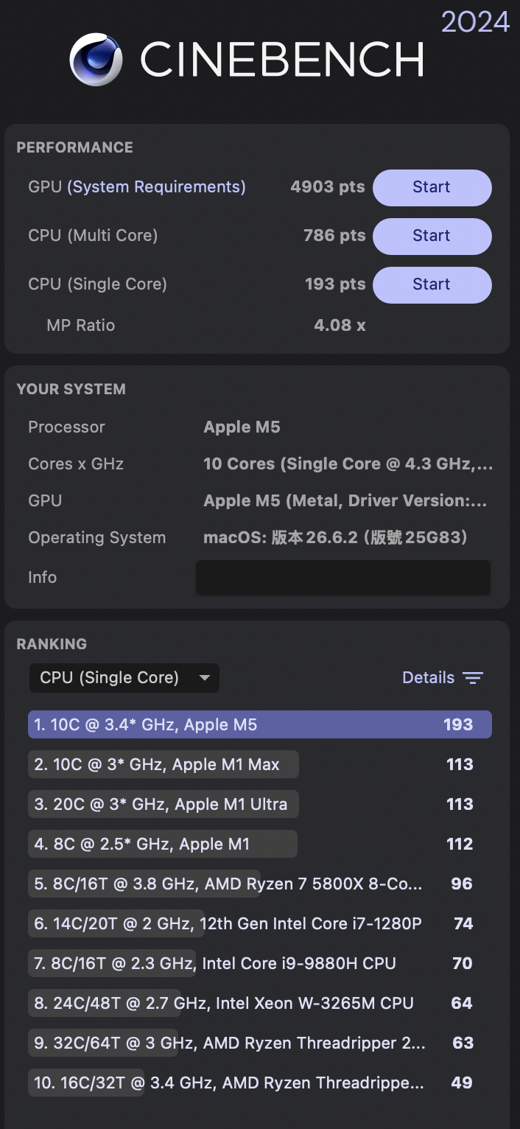Screen dimensions: 520x1129
Task: Click the 193 pts Single Core score
Action: point(335,284)
